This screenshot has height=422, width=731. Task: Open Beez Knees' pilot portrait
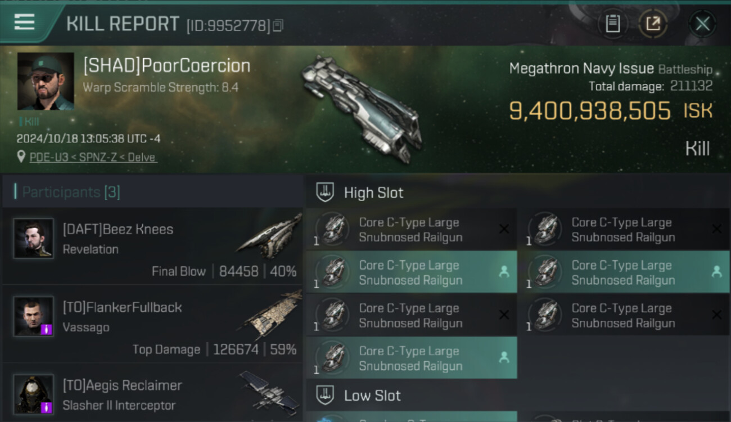[x=34, y=239]
